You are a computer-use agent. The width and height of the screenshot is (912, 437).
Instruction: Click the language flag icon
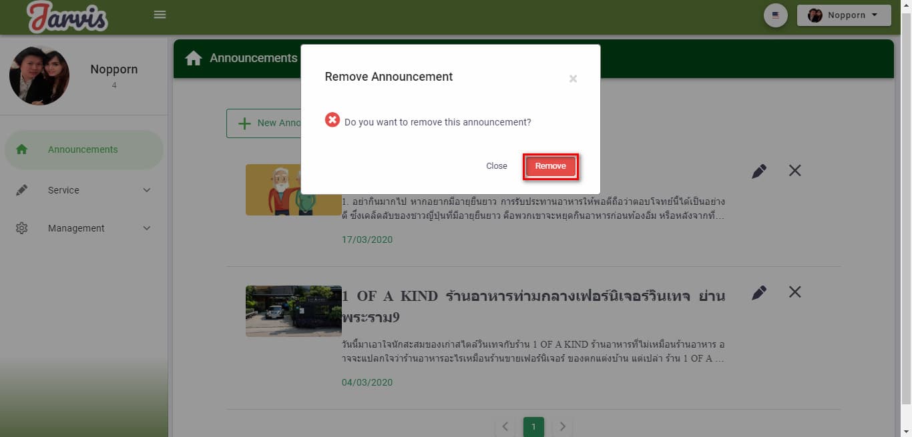click(775, 15)
